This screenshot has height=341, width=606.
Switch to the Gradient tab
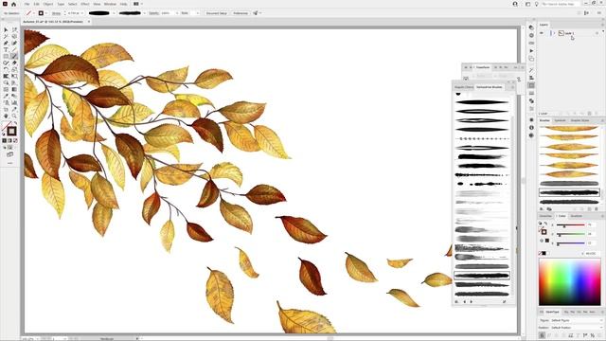577,216
